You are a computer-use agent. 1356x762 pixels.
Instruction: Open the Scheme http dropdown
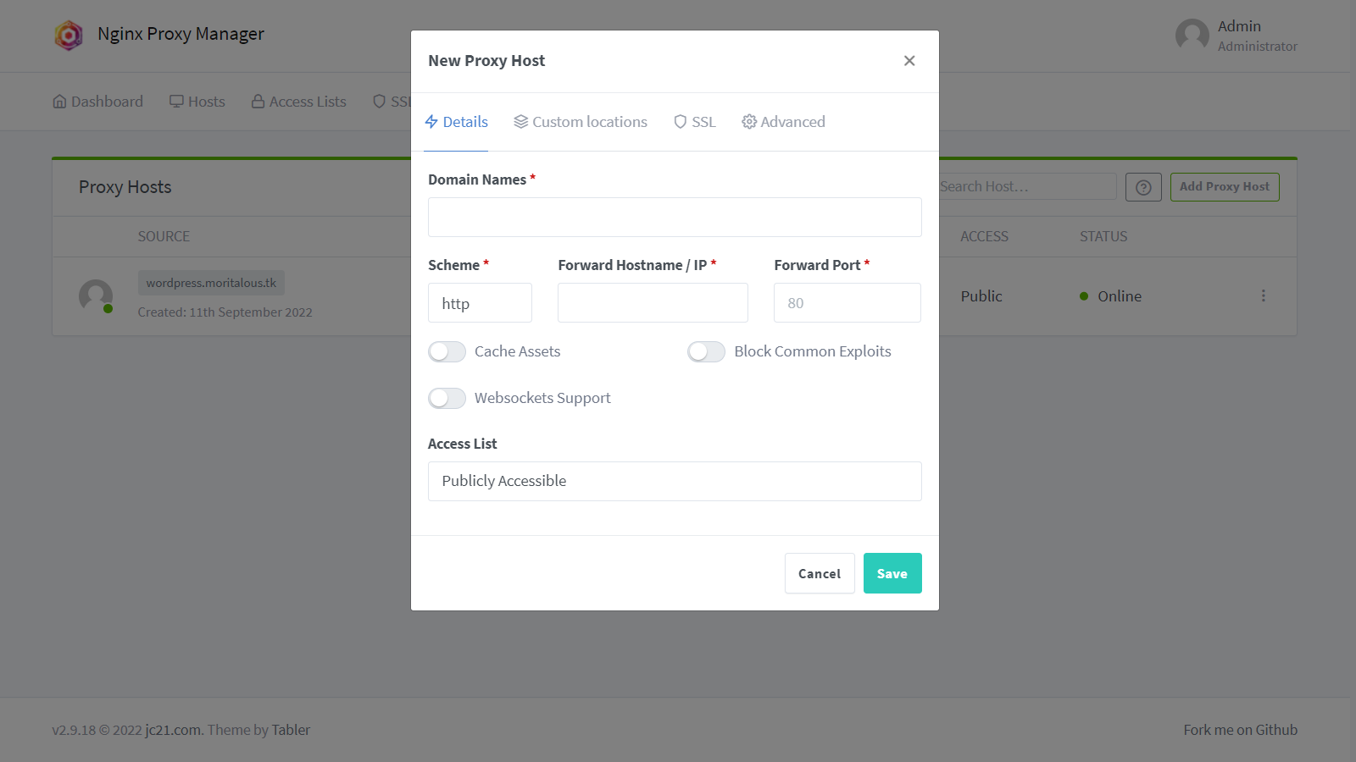click(x=480, y=303)
